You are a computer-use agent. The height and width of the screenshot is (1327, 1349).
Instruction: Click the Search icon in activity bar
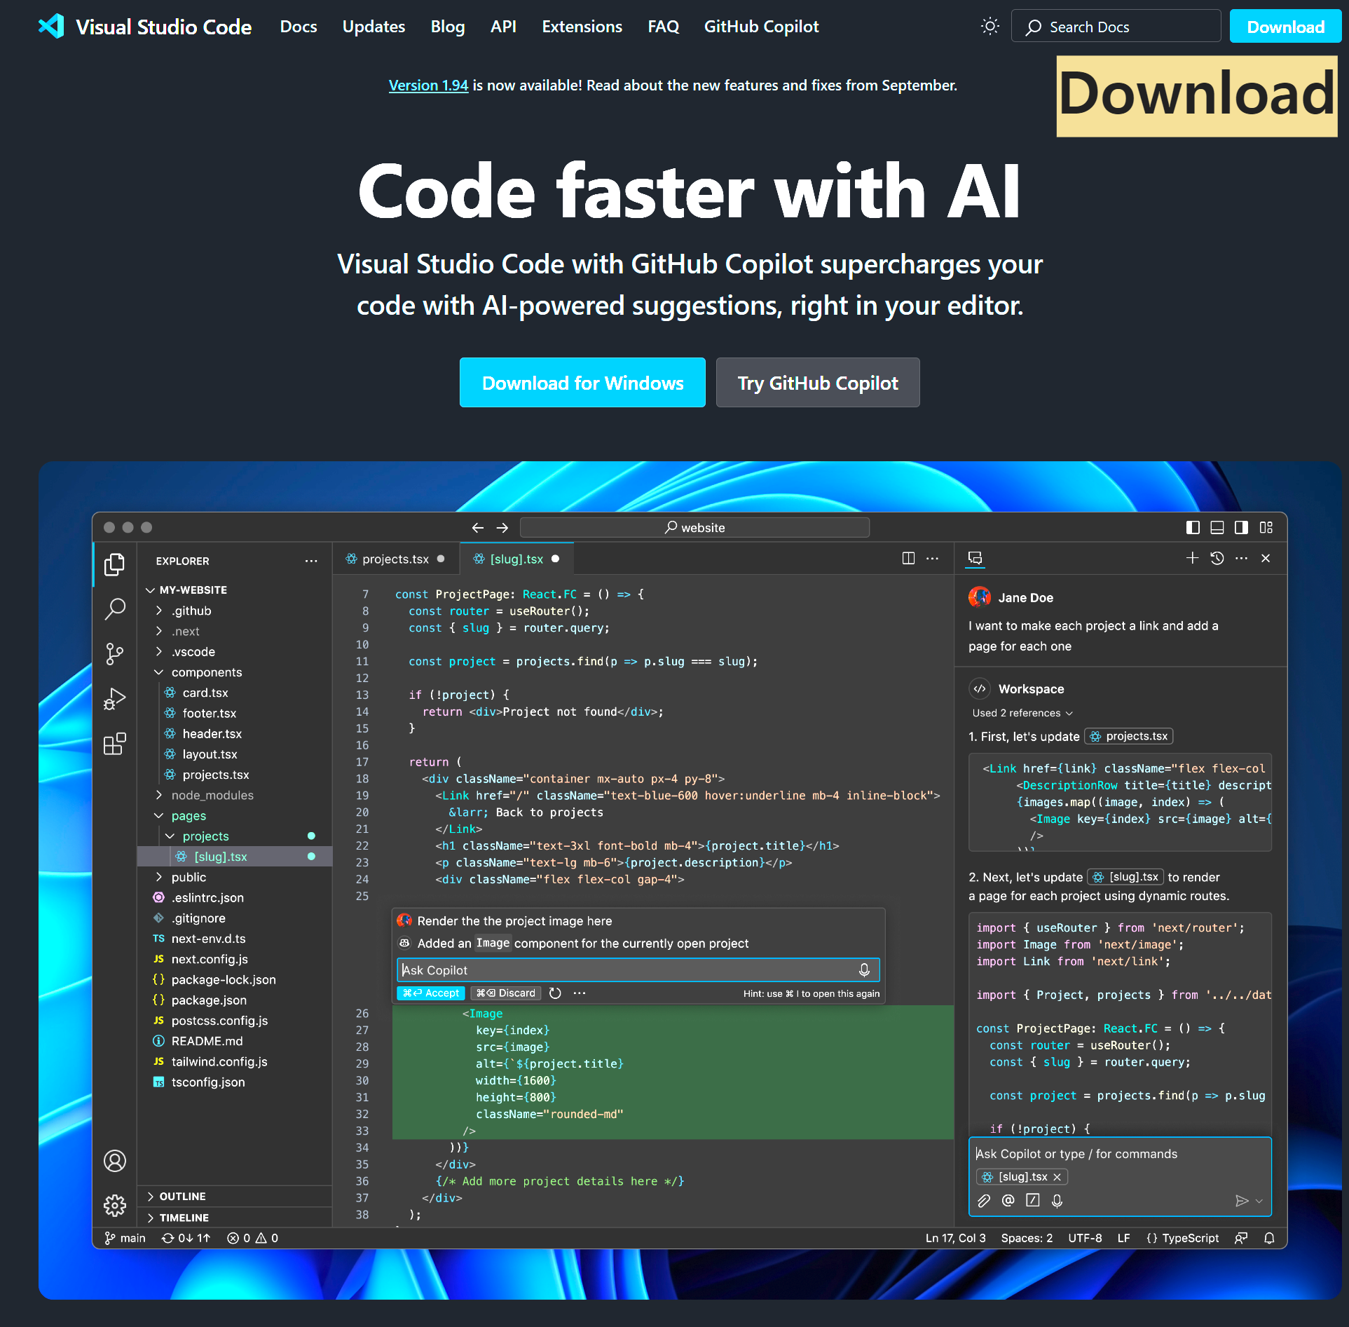[x=114, y=608]
